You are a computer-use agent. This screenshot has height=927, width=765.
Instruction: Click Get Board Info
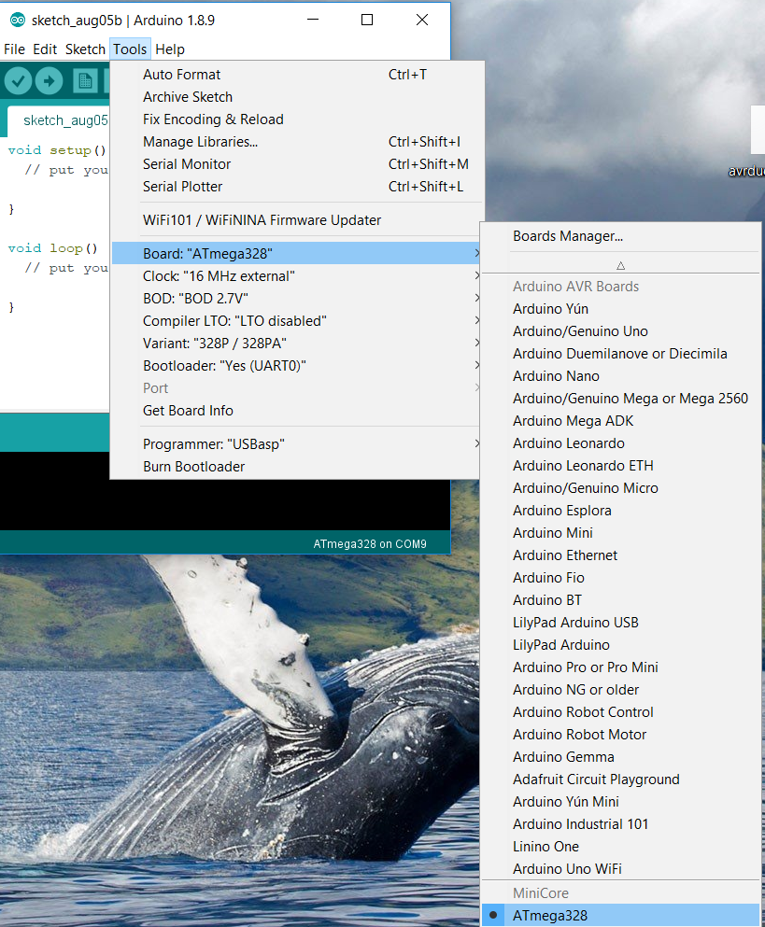(x=295, y=411)
